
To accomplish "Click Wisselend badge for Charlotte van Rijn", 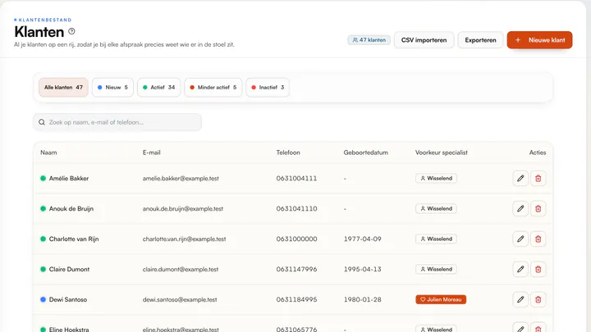I will pos(436,239).
